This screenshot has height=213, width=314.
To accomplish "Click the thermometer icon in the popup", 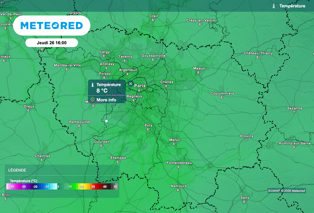I will 92,85.
